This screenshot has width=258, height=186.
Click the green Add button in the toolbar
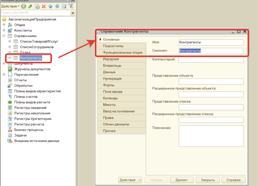coord(23,6)
